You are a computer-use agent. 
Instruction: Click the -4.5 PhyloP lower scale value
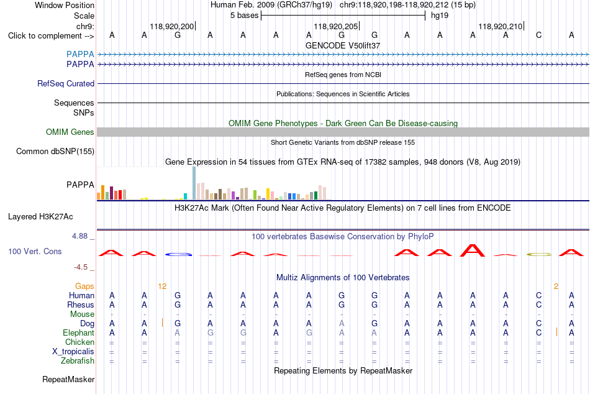(x=81, y=267)
